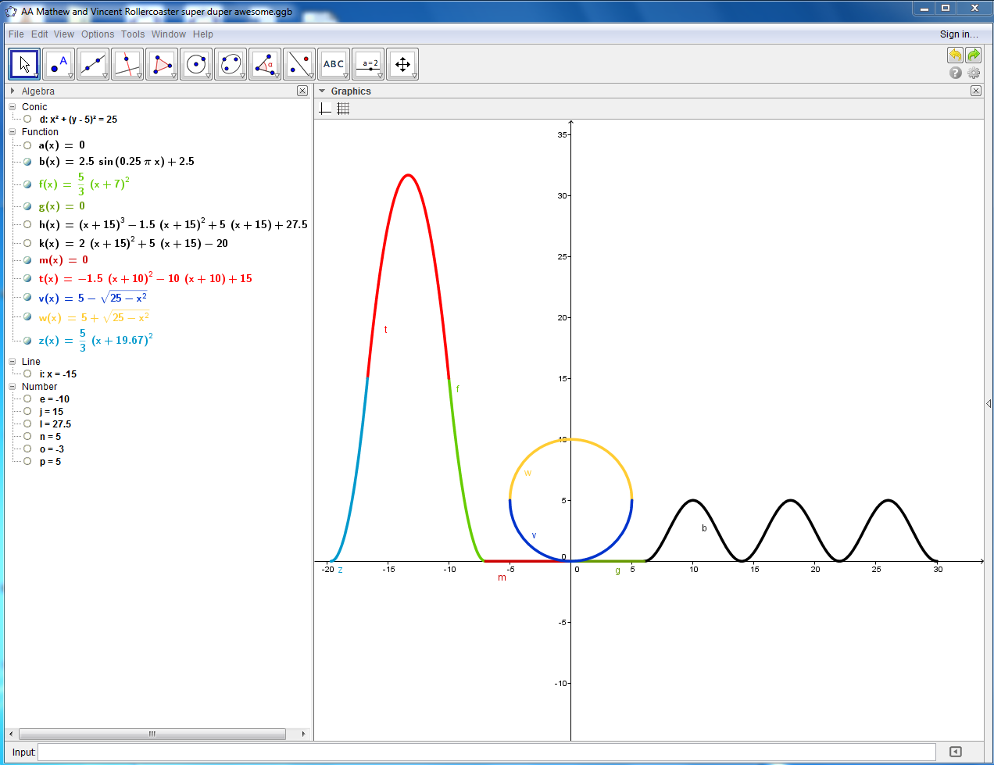Open the settings gear icon
994x765 pixels.
pos(974,73)
